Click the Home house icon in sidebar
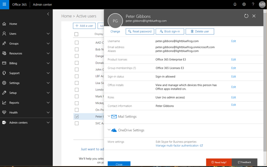The image size is (267, 167). [4, 24]
